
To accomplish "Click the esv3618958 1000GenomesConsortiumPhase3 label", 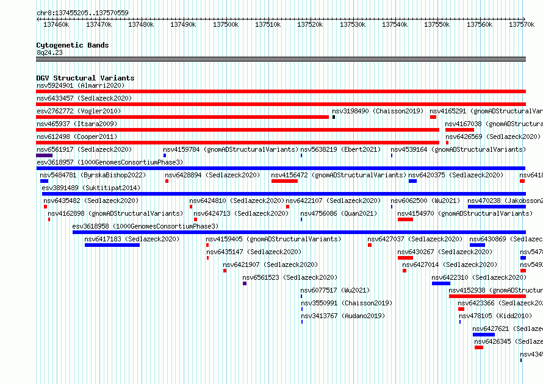I will click(x=145, y=226).
